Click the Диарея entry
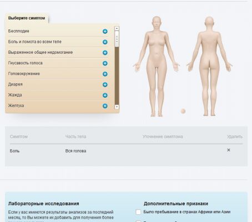 click(16, 84)
